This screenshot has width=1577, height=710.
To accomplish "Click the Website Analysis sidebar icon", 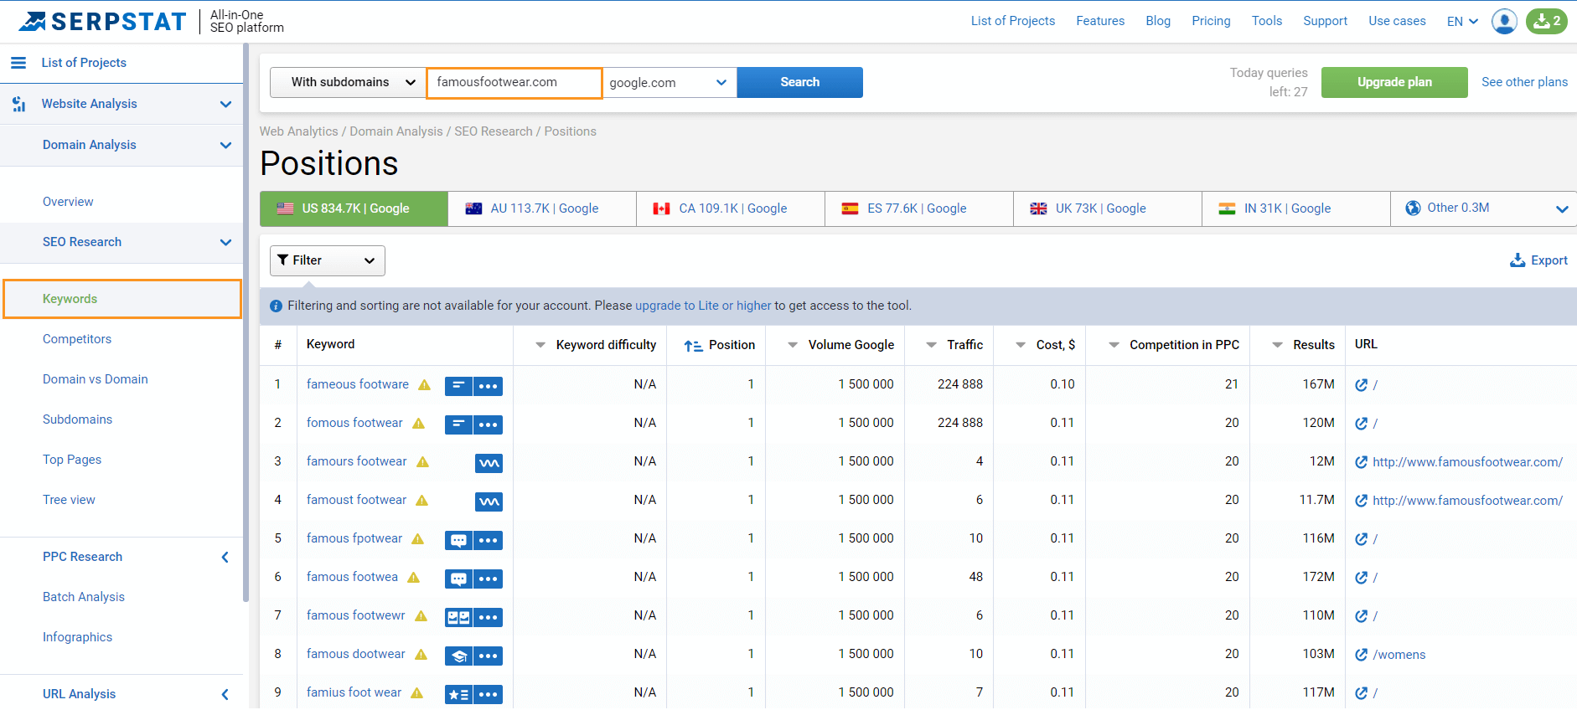I will tap(18, 104).
